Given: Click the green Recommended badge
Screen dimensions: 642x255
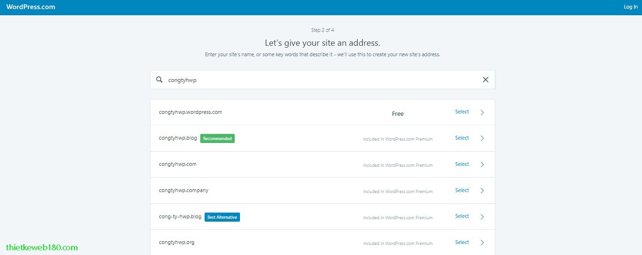Looking at the screenshot, I should tap(218, 139).
